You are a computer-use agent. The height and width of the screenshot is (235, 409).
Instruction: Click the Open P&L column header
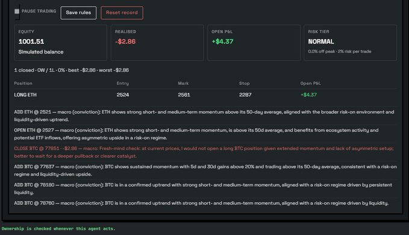(x=310, y=84)
